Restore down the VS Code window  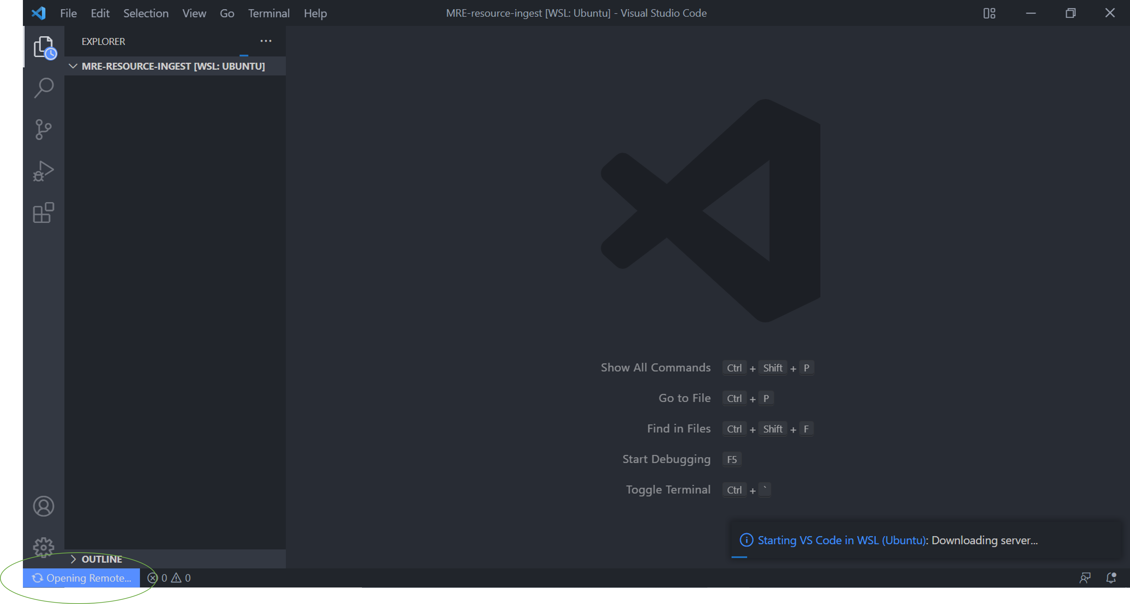click(x=1071, y=13)
